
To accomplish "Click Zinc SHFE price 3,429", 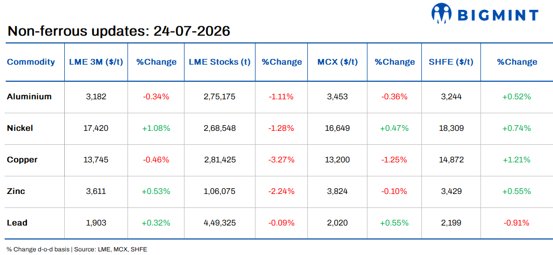I will point(451,191).
